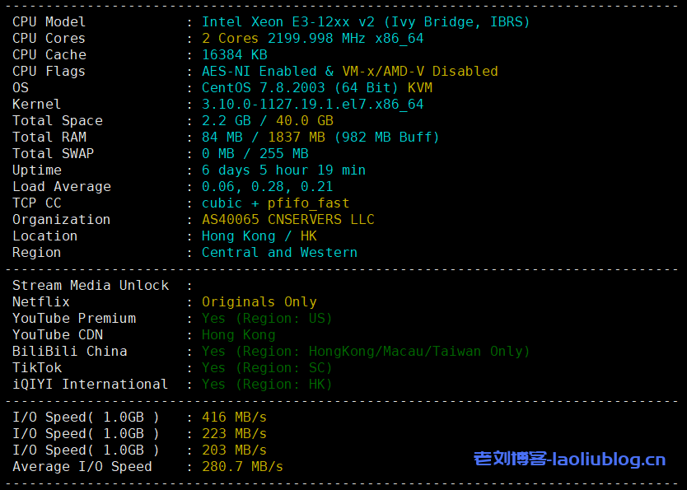
Task: Click Average I/O Speed value 280.7 MB/s
Action: coord(242,467)
